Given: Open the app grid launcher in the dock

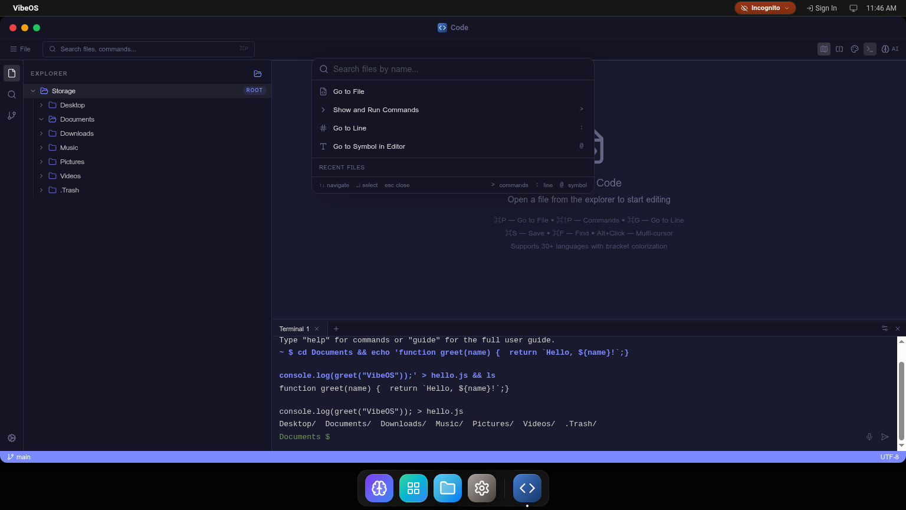Looking at the screenshot, I should 413,488.
